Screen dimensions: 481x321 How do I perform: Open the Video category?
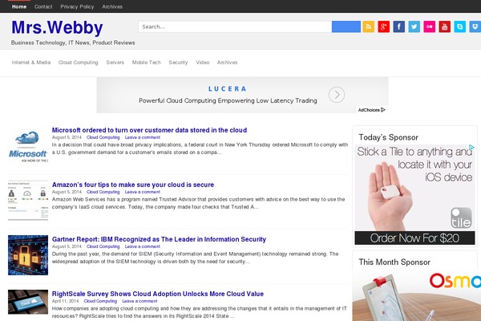point(203,63)
